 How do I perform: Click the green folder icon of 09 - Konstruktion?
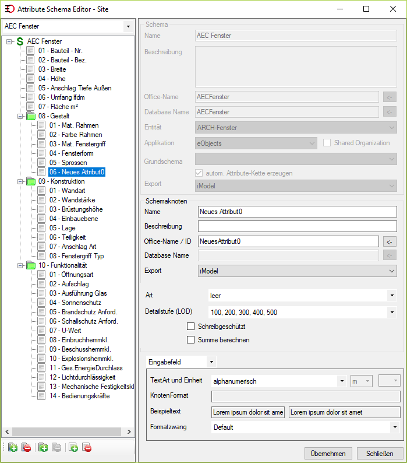[31, 181]
